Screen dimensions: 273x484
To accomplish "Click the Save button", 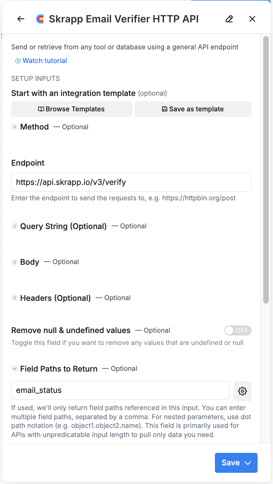I will pyautogui.click(x=231, y=463).
